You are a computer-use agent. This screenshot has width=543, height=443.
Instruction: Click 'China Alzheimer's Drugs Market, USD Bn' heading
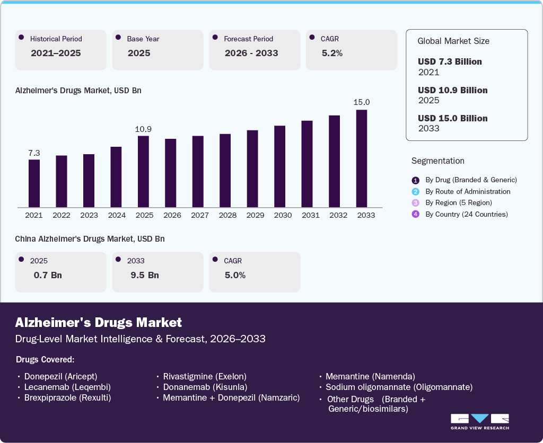click(90, 239)
